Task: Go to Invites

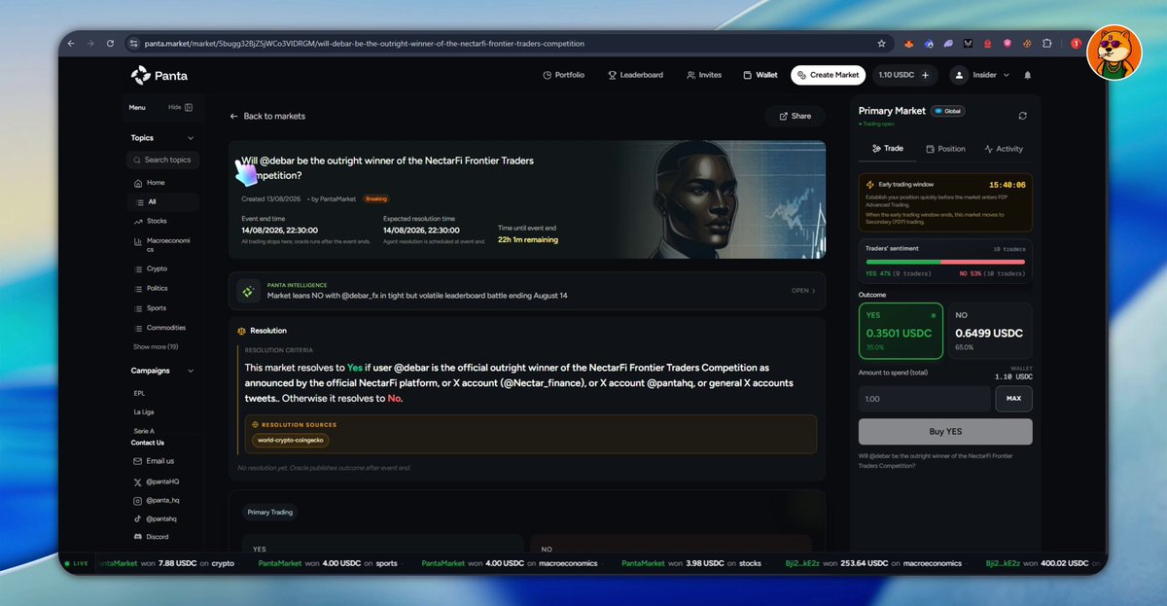Action: 704,75
